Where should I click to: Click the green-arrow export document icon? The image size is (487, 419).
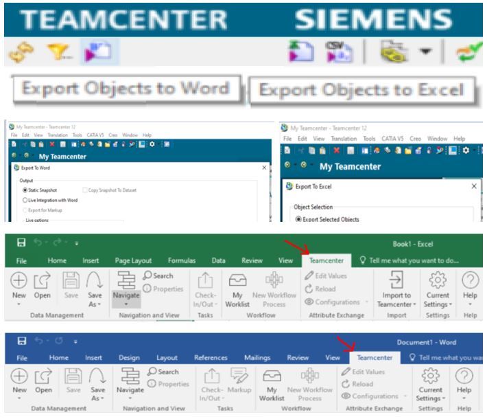pos(301,51)
